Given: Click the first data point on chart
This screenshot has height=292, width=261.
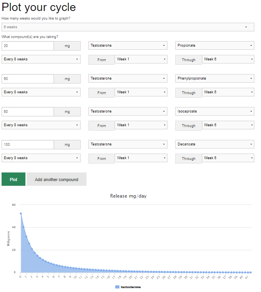Looking at the screenshot, I should click(x=21, y=214).
